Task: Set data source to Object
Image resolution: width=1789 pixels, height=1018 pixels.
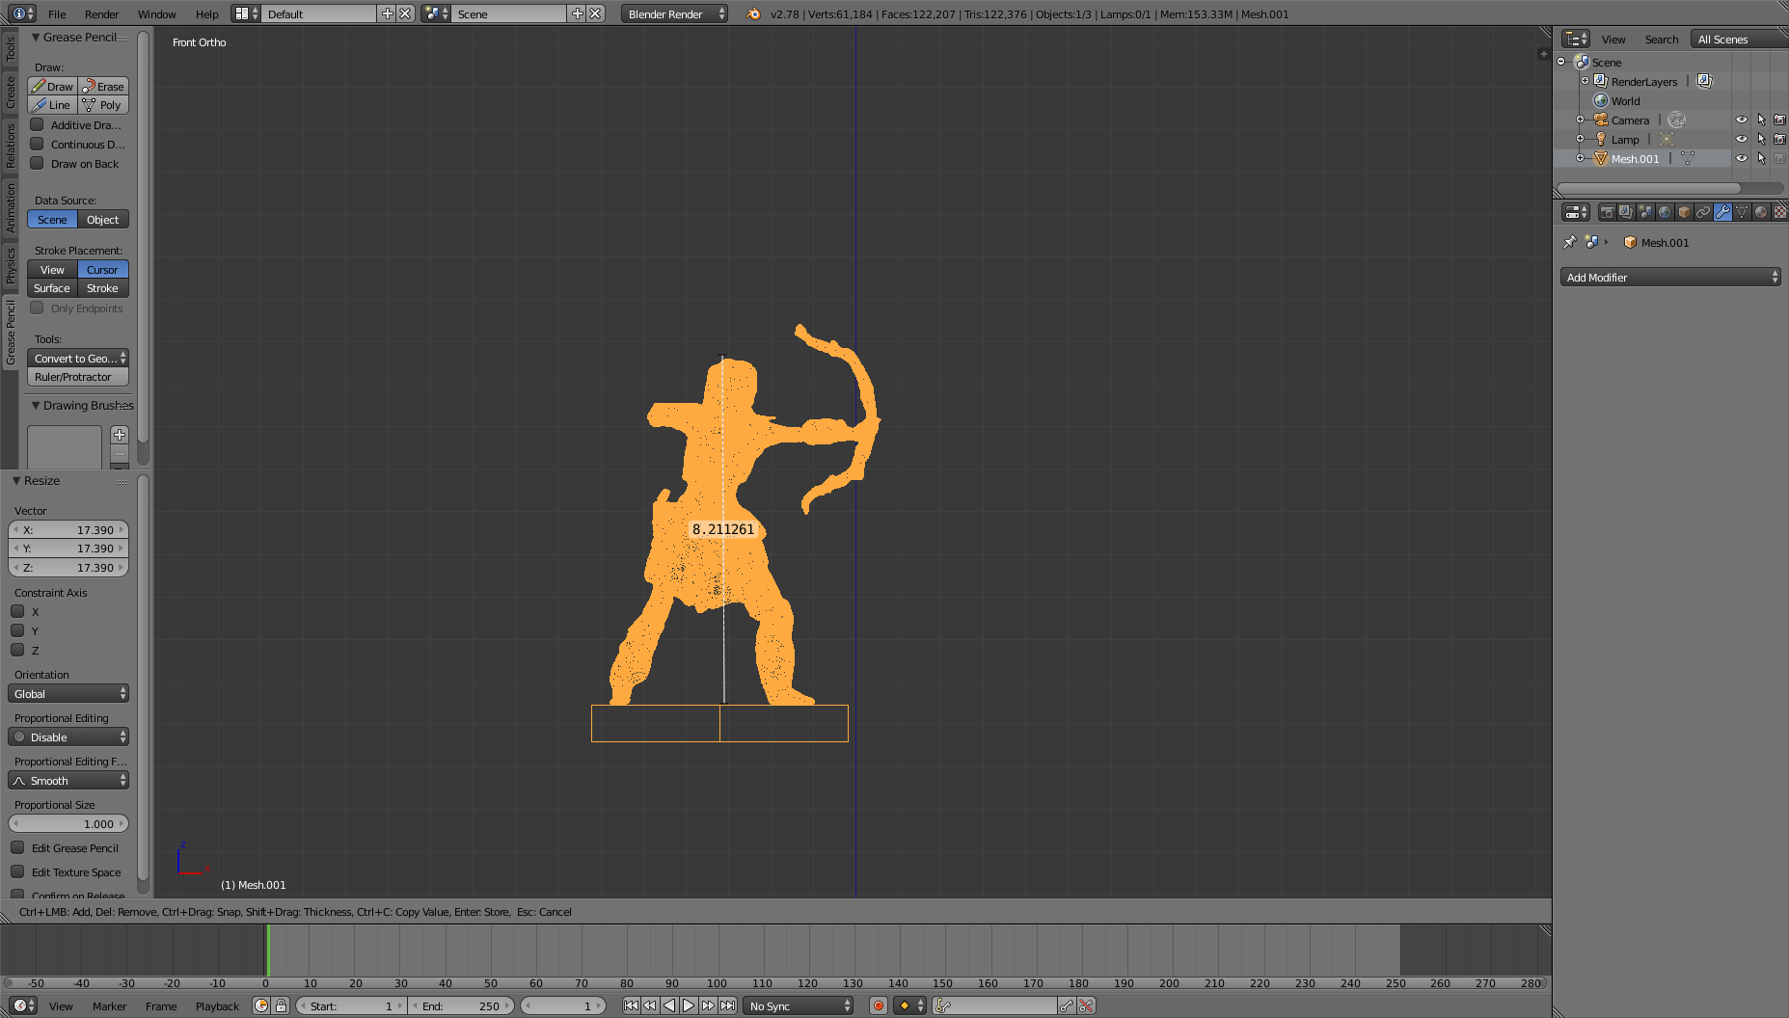Action: pyautogui.click(x=103, y=220)
